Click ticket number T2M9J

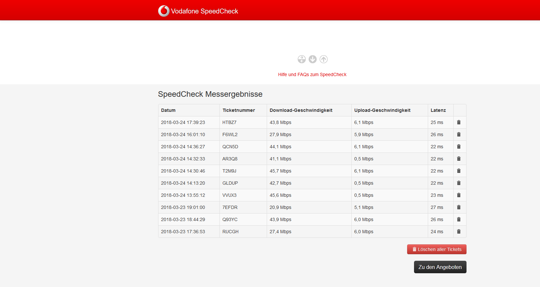(x=229, y=171)
